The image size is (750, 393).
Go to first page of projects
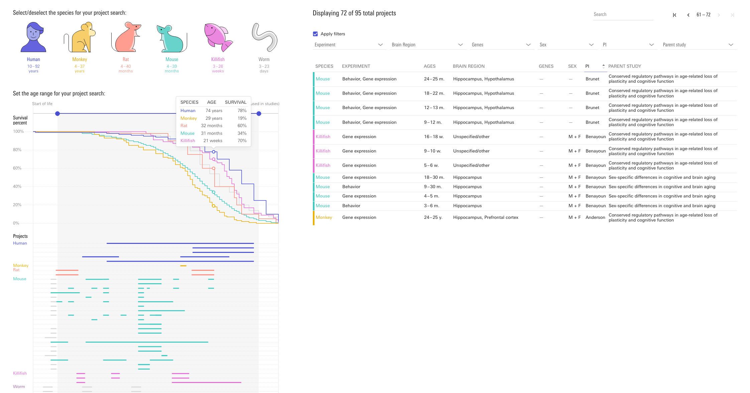(674, 15)
